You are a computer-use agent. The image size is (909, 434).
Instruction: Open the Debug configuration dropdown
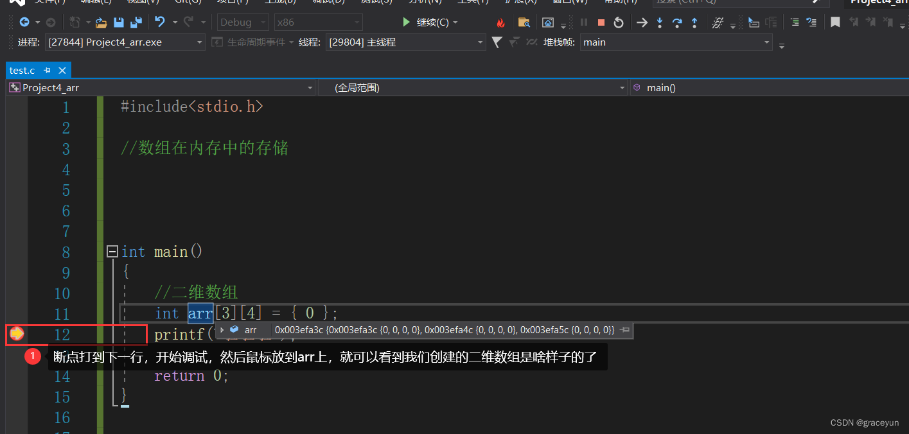point(242,22)
